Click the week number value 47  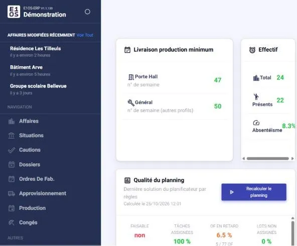point(218,80)
